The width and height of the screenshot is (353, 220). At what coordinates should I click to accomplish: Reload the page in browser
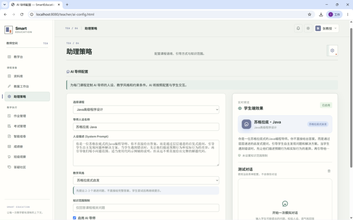coord(22,15)
